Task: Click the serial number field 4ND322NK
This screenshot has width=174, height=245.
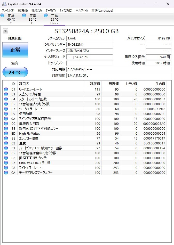Action: [90, 45]
